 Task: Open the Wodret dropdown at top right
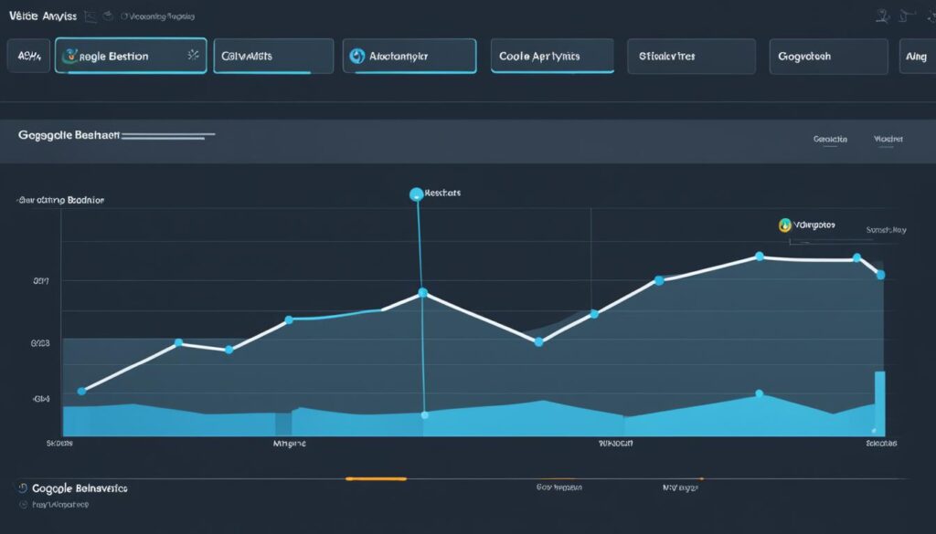(888, 139)
